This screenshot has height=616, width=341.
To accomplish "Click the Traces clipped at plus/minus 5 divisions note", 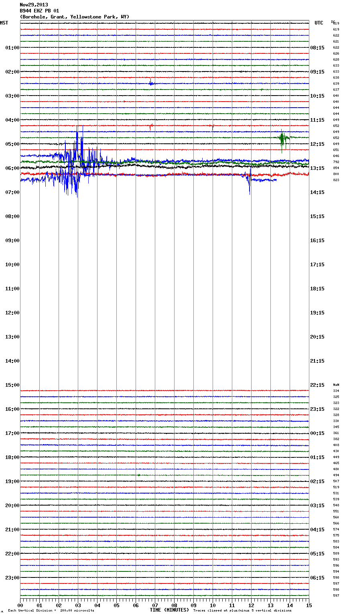I will coord(242,611).
